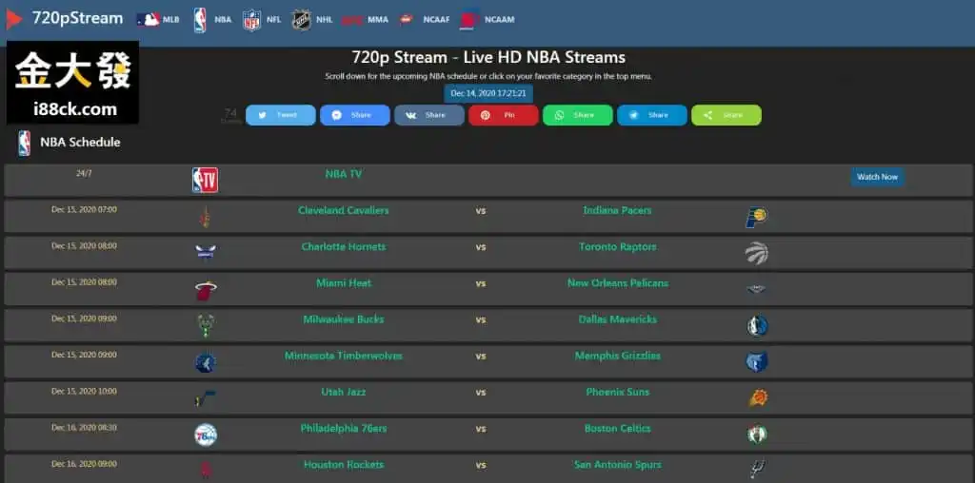This screenshot has height=483, width=975.
Task: Open the NBA category logo in top menu
Action: [200, 20]
